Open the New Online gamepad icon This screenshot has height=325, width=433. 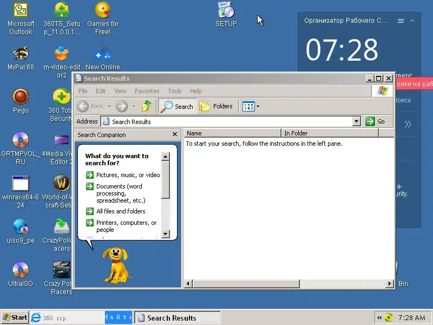103,58
